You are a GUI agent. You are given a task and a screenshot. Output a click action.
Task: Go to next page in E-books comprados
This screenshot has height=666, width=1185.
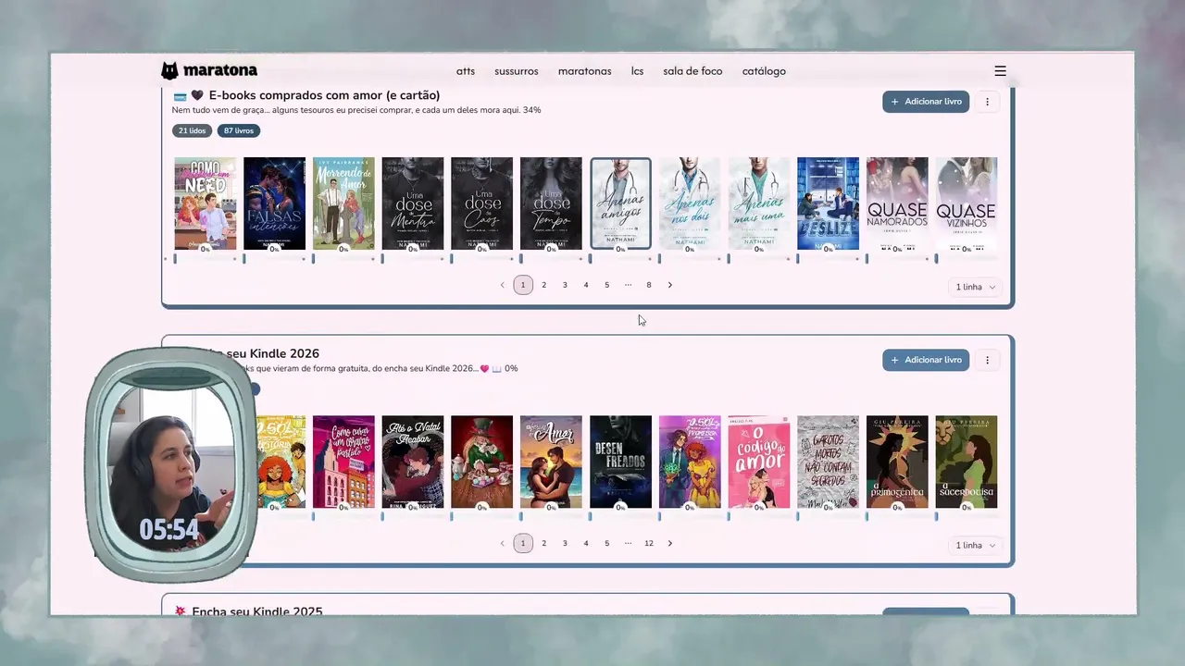tap(670, 285)
